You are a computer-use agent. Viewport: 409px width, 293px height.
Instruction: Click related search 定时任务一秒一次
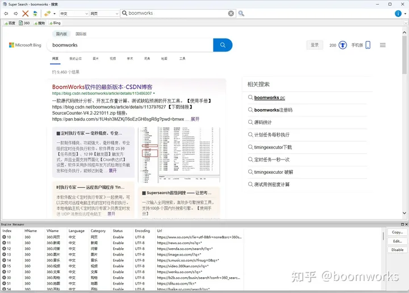(x=272, y=160)
